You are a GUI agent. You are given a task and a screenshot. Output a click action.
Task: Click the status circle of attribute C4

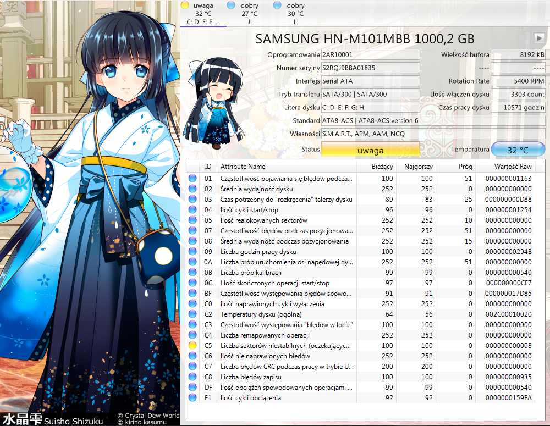click(x=193, y=335)
